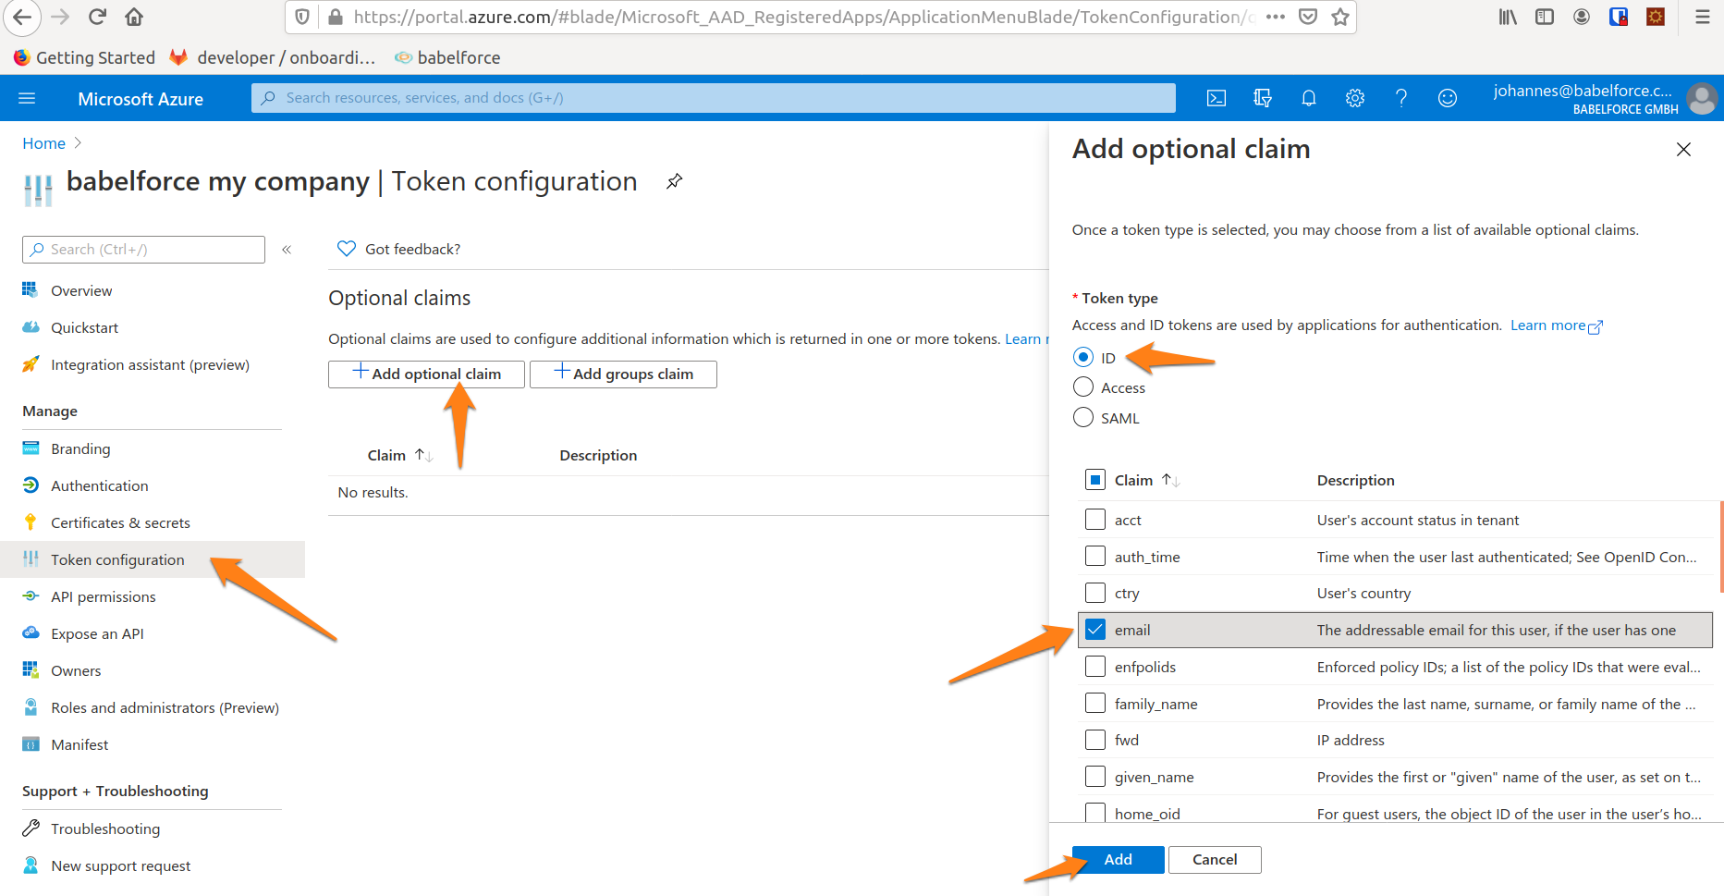The width and height of the screenshot is (1724, 896).
Task: Check the given_name claim checkbox
Action: [x=1095, y=777]
